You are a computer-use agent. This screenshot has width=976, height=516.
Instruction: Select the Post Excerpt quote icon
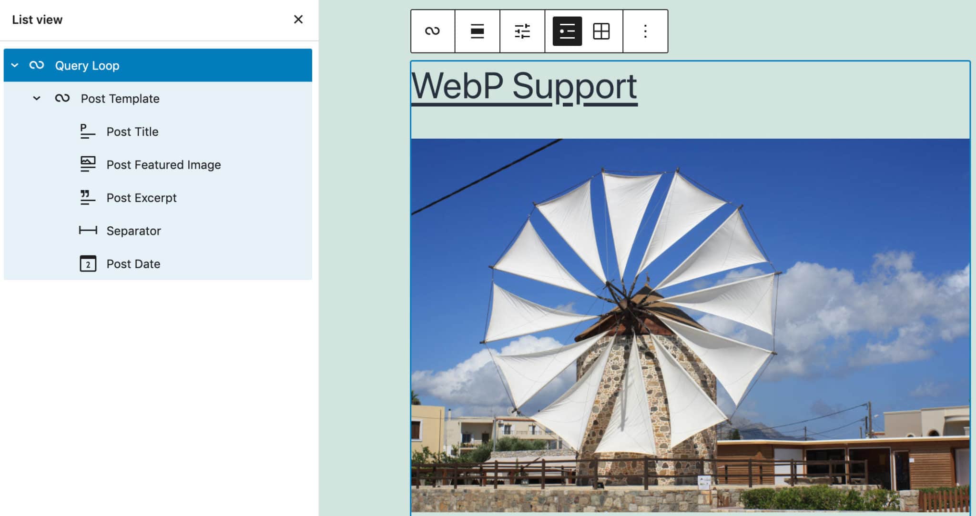coord(87,197)
